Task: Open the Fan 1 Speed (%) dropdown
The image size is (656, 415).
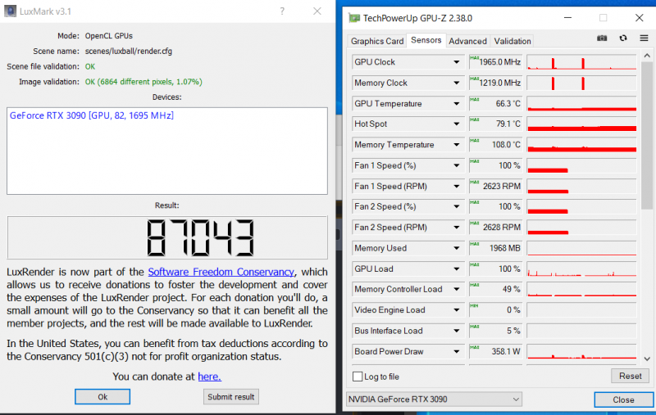Action: pos(457,165)
